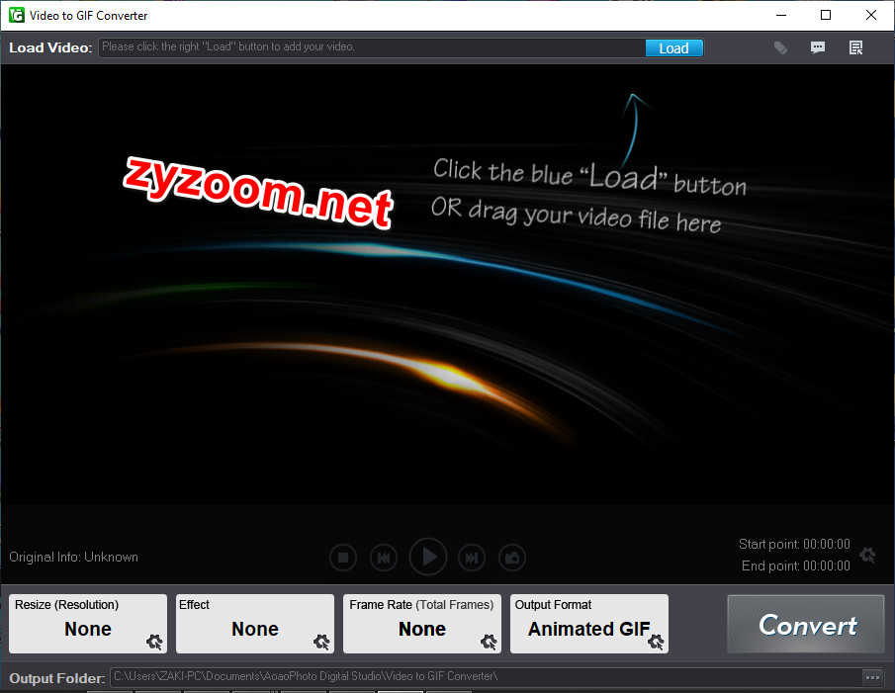The width and height of the screenshot is (895, 693).
Task: Open the Resize (Resolution) option panel
Action: pos(88,624)
